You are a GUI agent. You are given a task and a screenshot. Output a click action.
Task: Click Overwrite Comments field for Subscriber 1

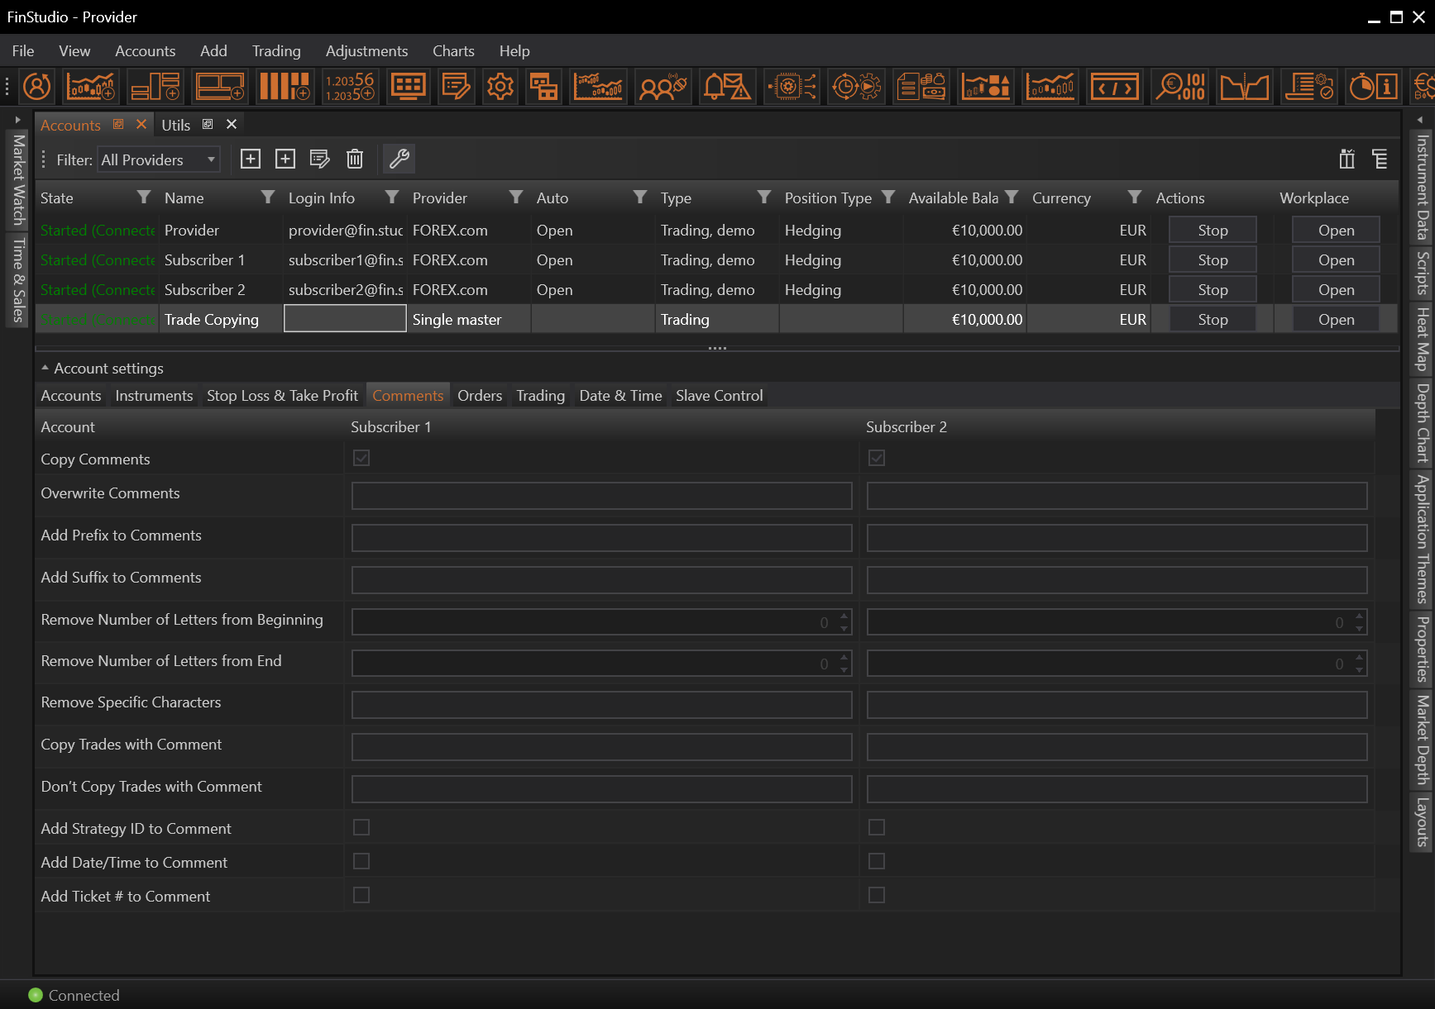pyautogui.click(x=601, y=496)
